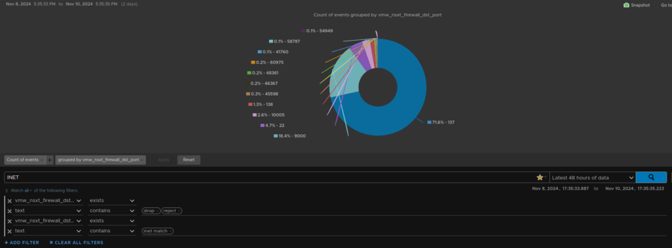Click the legend swatch for 0.1% - 41760
Screen dimensions: 672x248
click(x=259, y=52)
